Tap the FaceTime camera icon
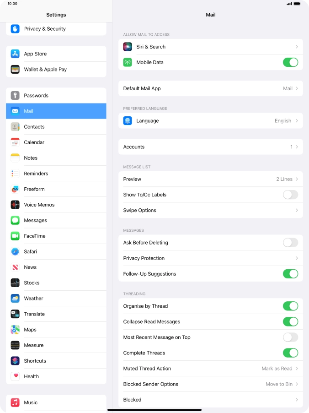 click(15, 236)
